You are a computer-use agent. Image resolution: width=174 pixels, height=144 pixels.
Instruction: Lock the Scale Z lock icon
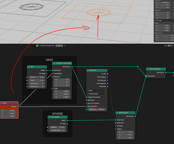(x=173, y=30)
